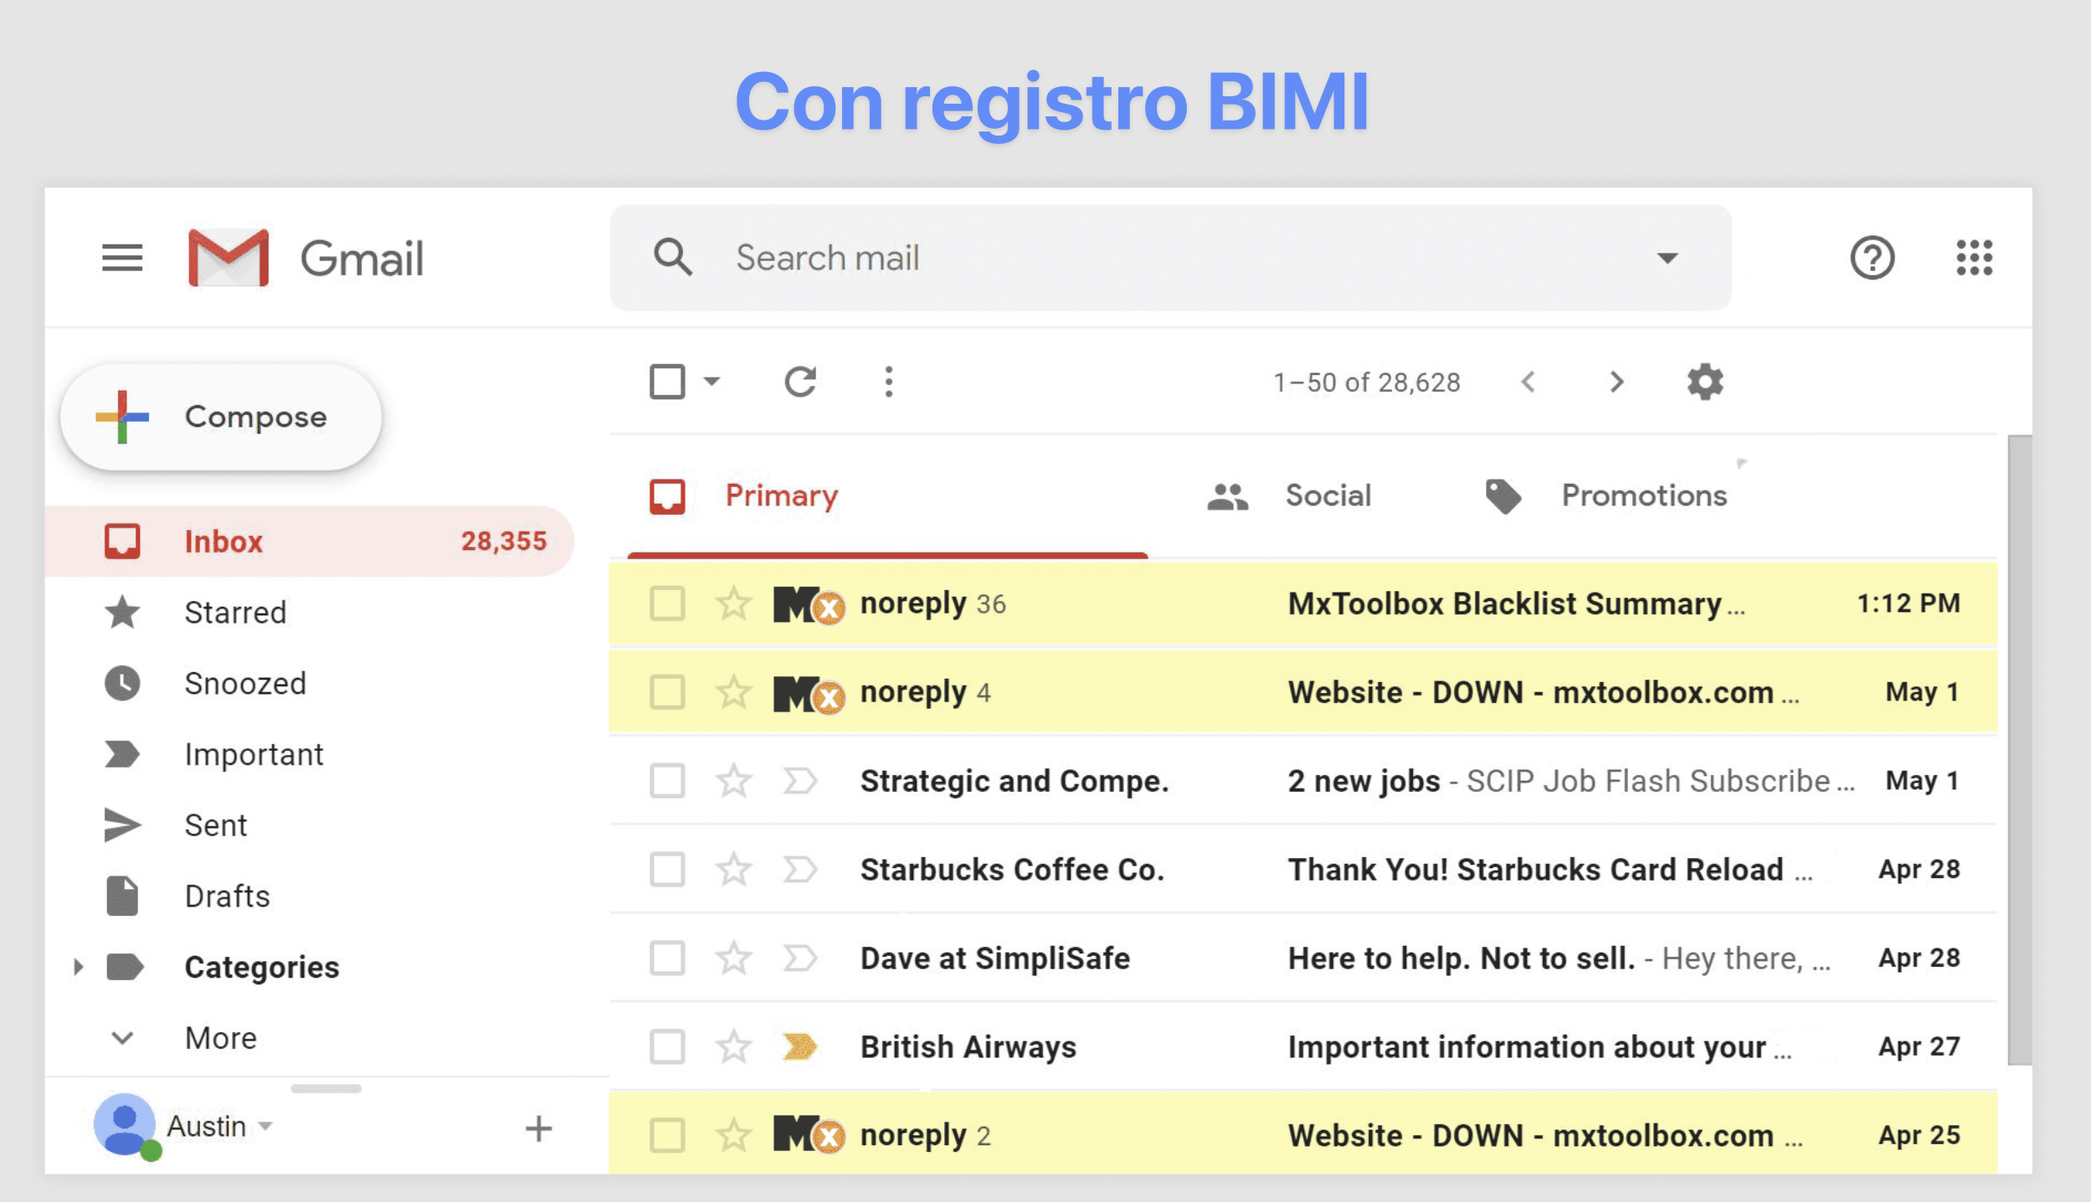
Task: Select the Starbucks Coffee Co. email checkbox
Action: [667, 870]
